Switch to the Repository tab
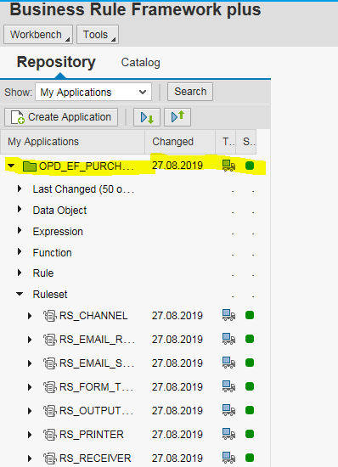Image resolution: width=338 pixels, height=467 pixels. click(56, 62)
